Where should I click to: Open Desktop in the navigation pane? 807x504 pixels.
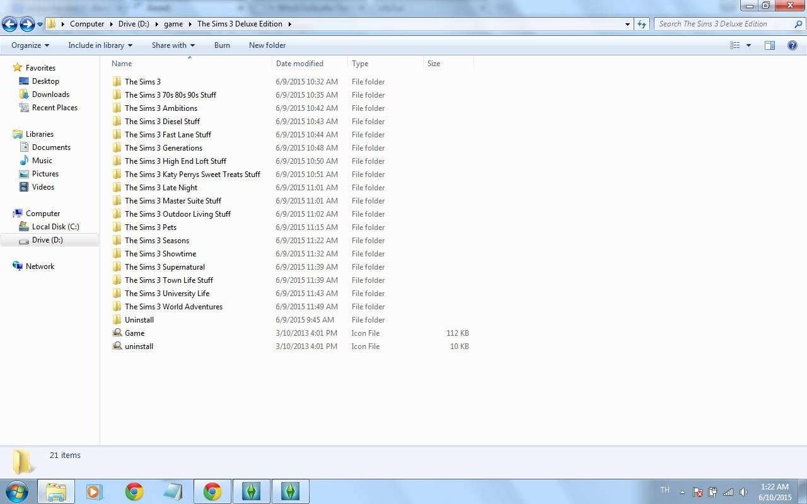tap(45, 81)
